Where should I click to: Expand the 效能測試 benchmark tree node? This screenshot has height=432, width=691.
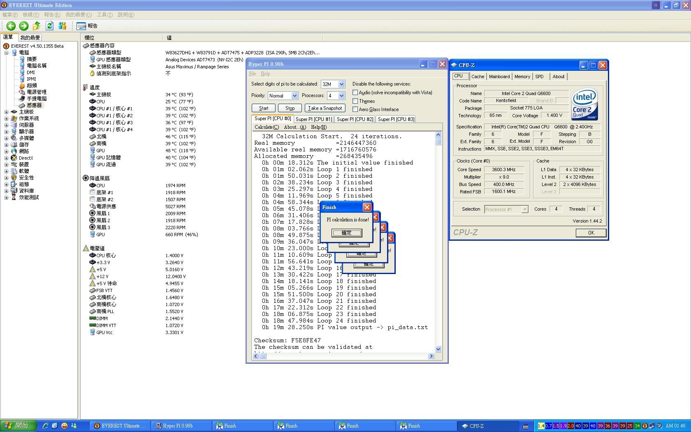[x=6, y=197]
